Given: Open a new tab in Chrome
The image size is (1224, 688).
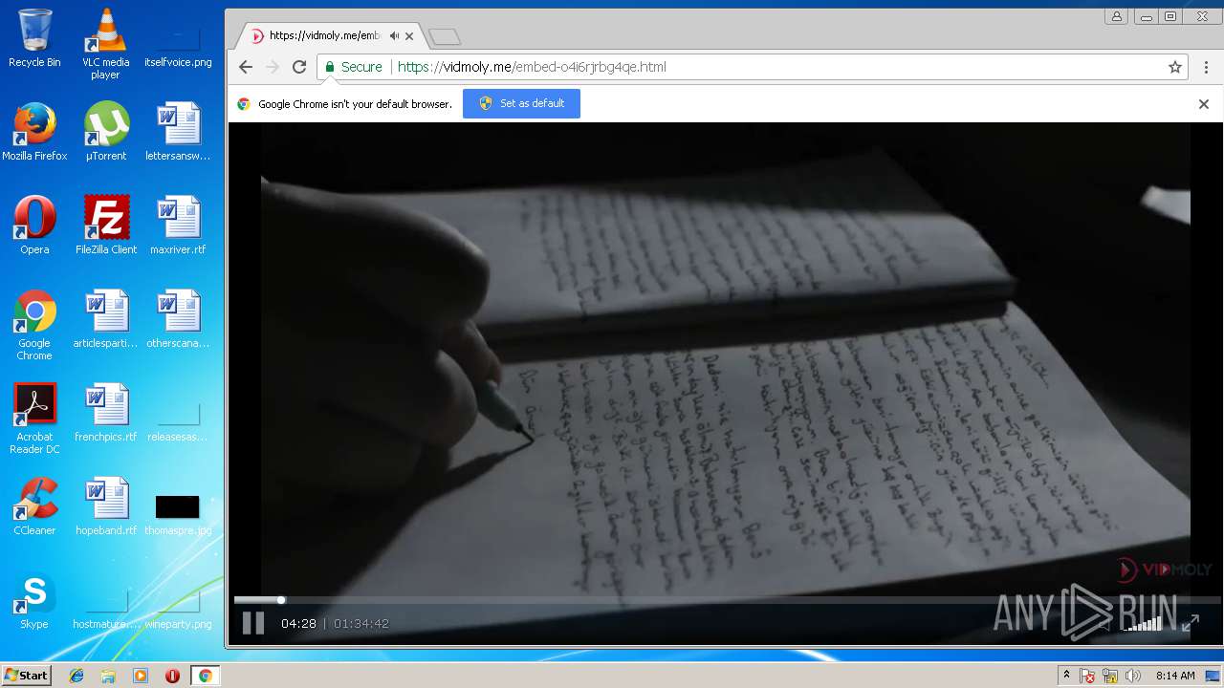Looking at the screenshot, I should (445, 36).
